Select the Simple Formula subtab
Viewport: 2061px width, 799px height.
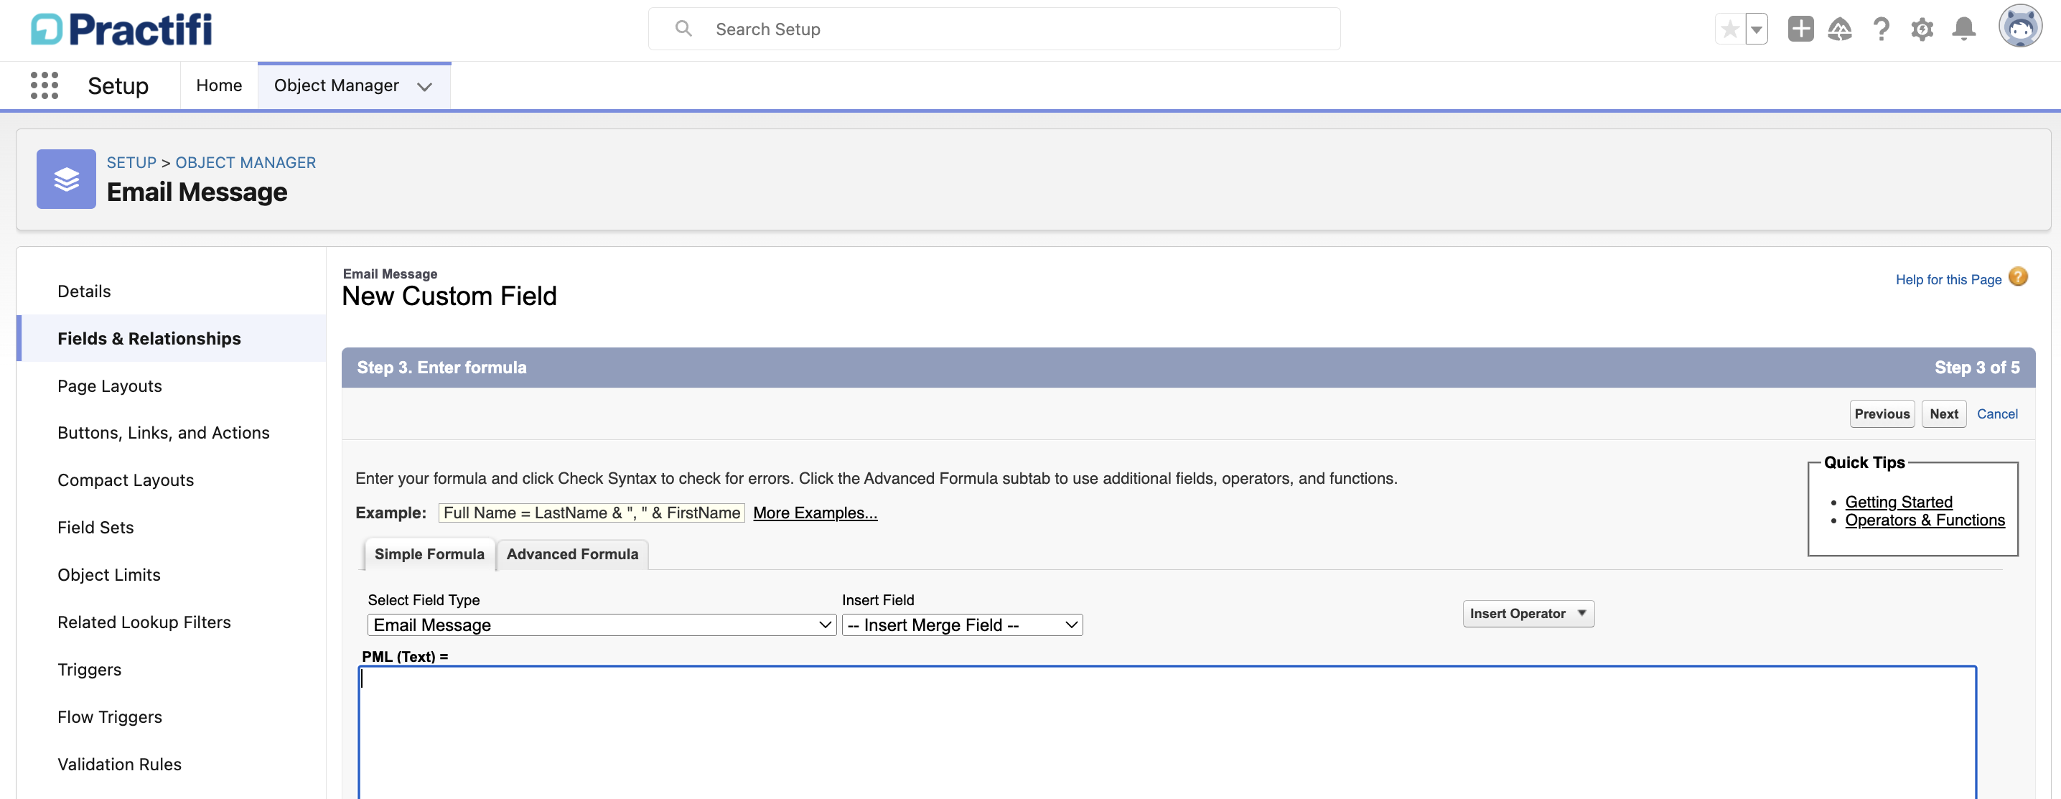point(429,554)
